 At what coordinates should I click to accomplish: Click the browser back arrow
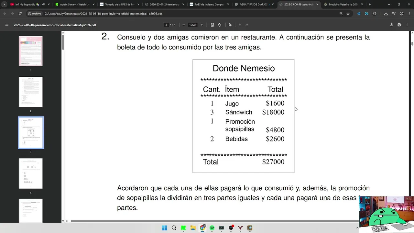[x=5, y=14]
